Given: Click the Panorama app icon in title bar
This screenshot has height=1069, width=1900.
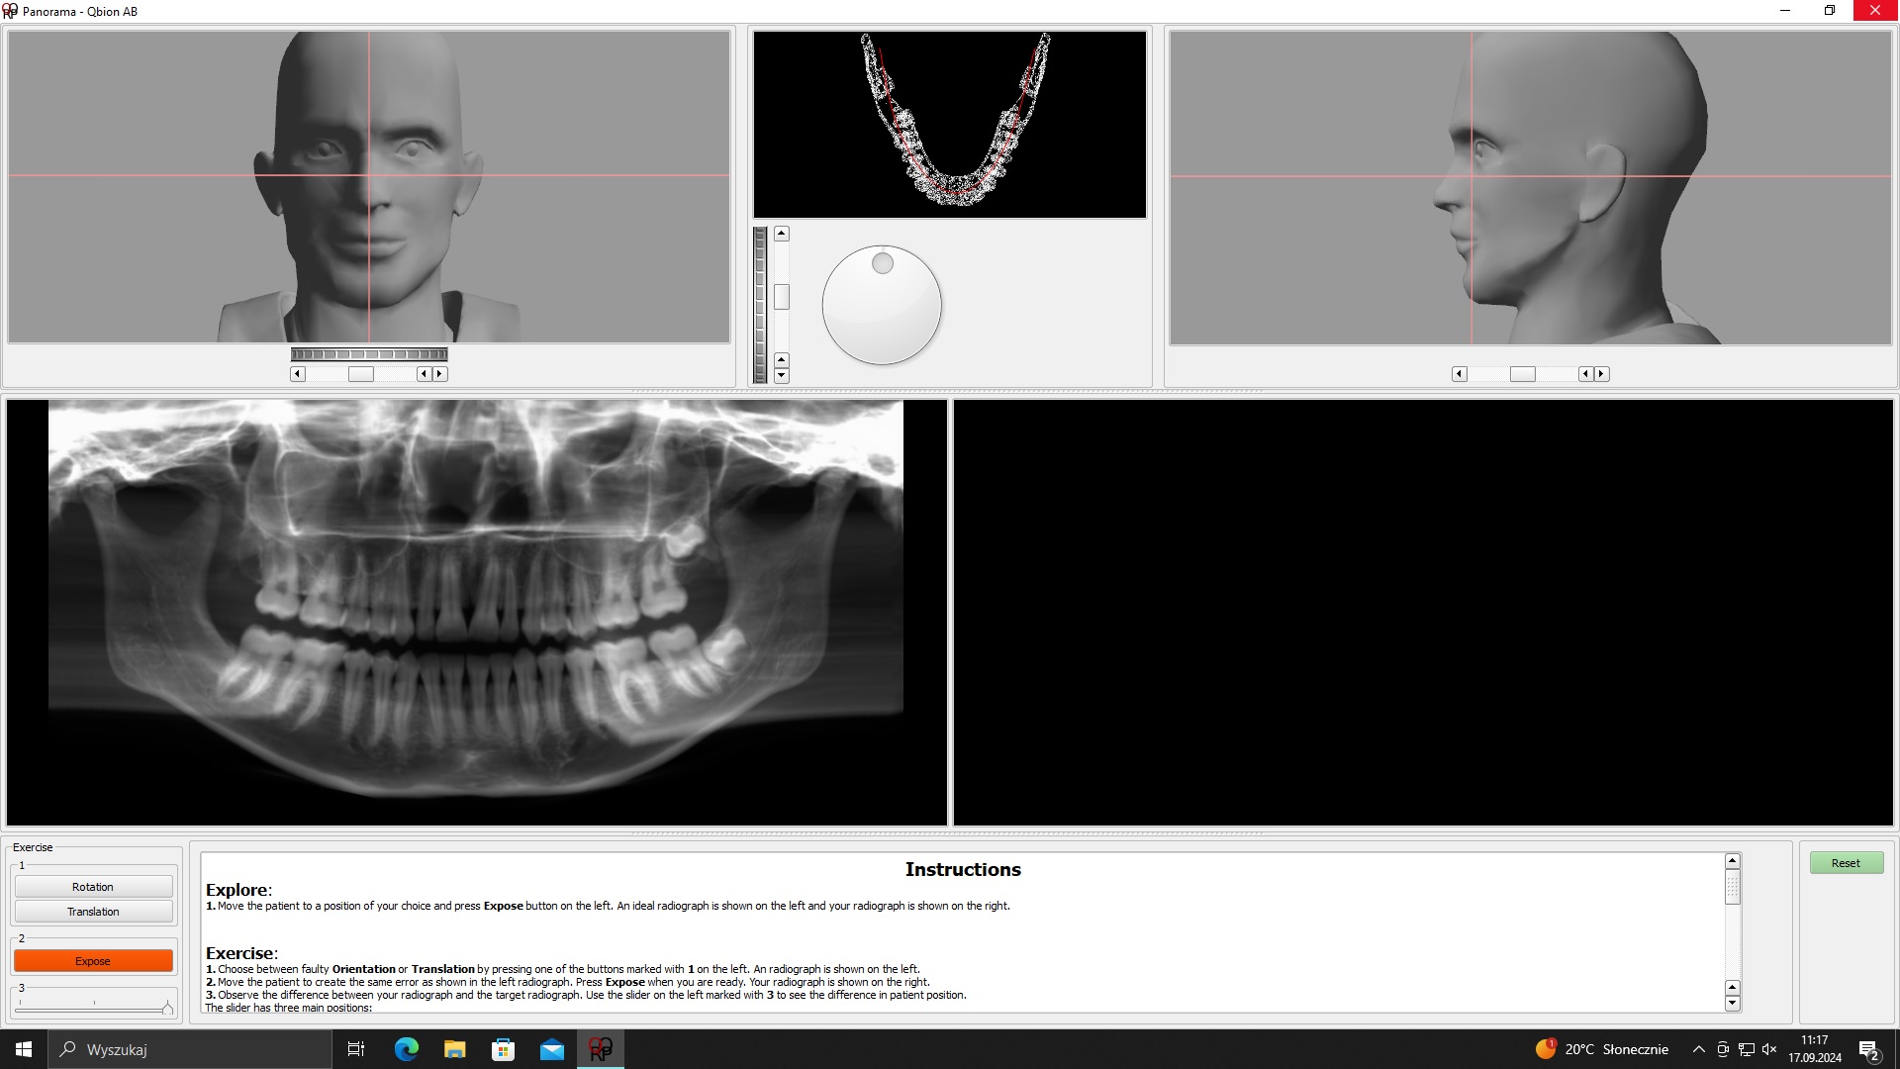Looking at the screenshot, I should [10, 11].
